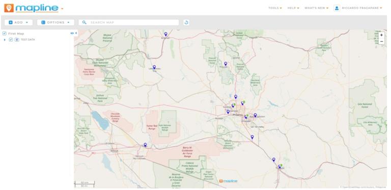Viewport: 391px width, 190px height.
Task: Select the map pin at Prescott
Action: pos(226,64)
